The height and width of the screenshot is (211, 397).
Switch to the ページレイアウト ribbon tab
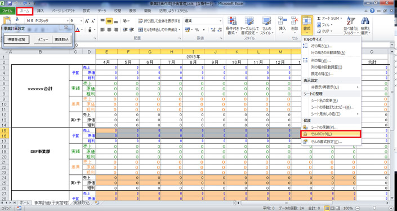click(64, 11)
